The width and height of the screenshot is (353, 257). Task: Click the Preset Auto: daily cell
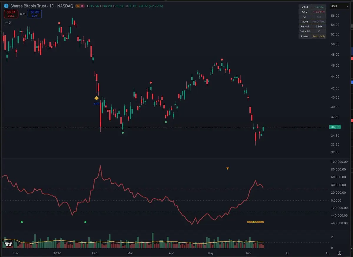[319, 36]
